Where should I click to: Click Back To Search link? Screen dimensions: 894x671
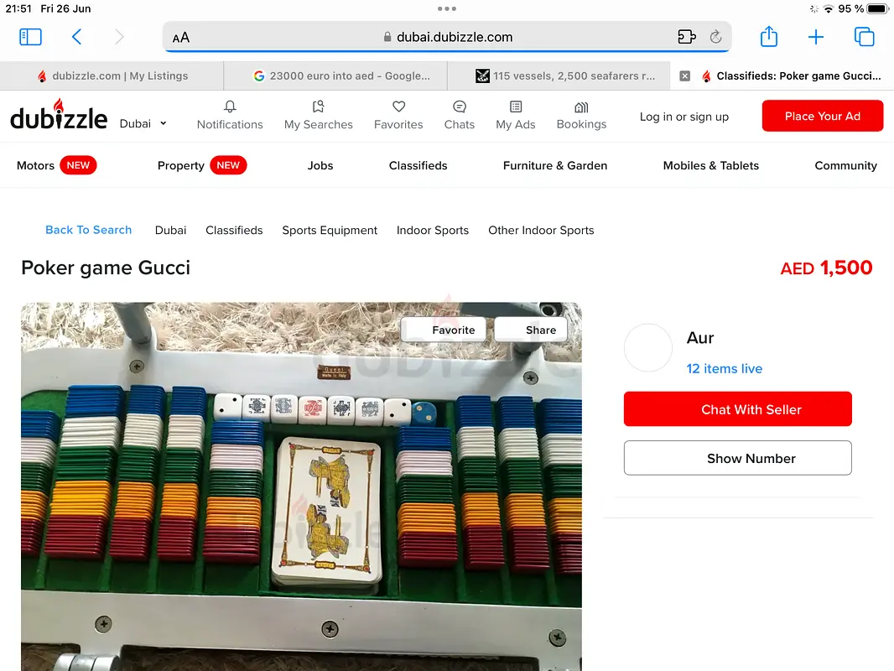(88, 230)
